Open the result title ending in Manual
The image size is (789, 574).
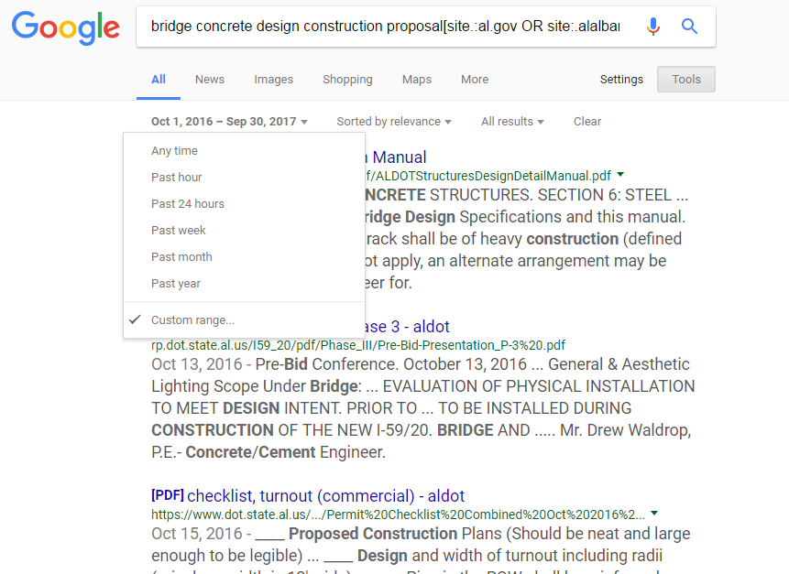[x=395, y=157]
